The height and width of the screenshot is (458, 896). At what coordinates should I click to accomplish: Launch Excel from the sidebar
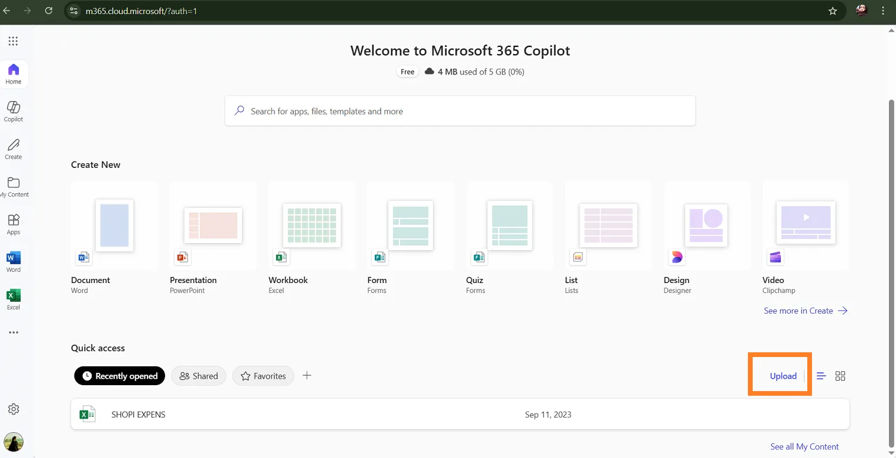click(14, 299)
